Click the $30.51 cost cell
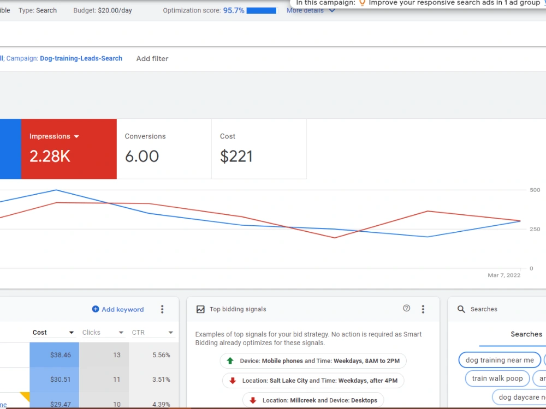This screenshot has width=546, height=409. [54, 380]
